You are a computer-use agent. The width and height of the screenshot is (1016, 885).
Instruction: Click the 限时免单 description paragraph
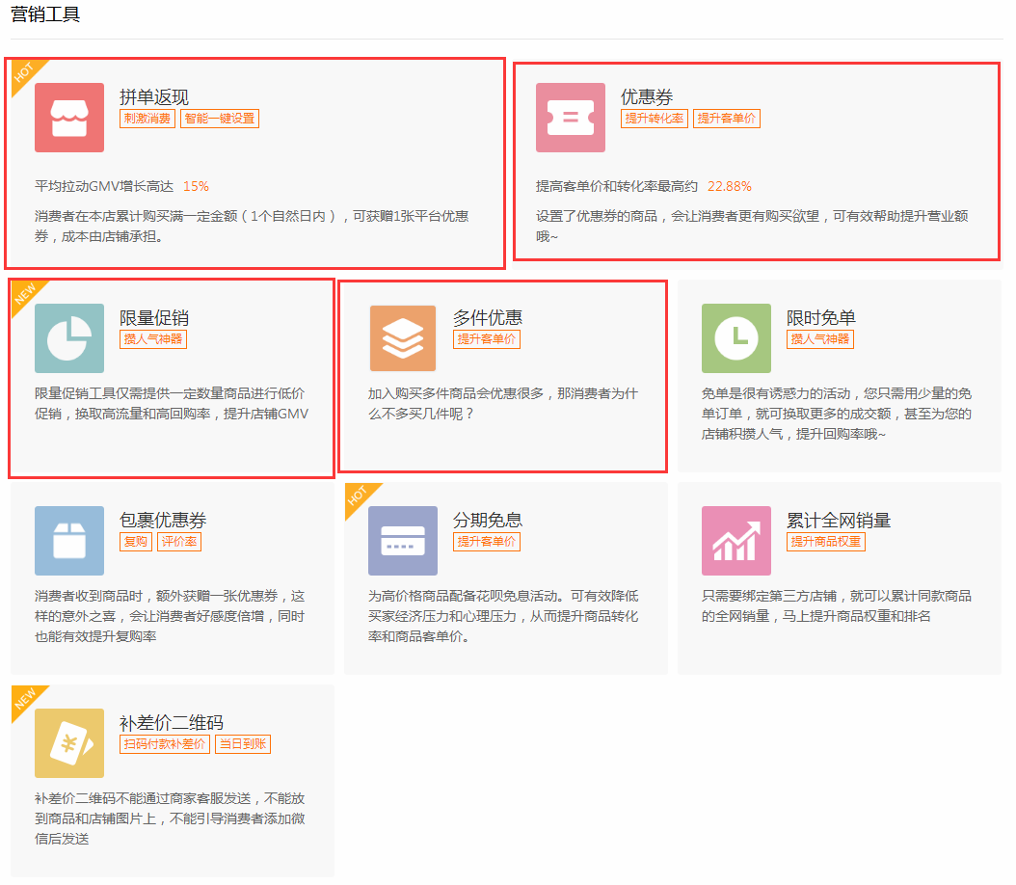[x=837, y=414]
